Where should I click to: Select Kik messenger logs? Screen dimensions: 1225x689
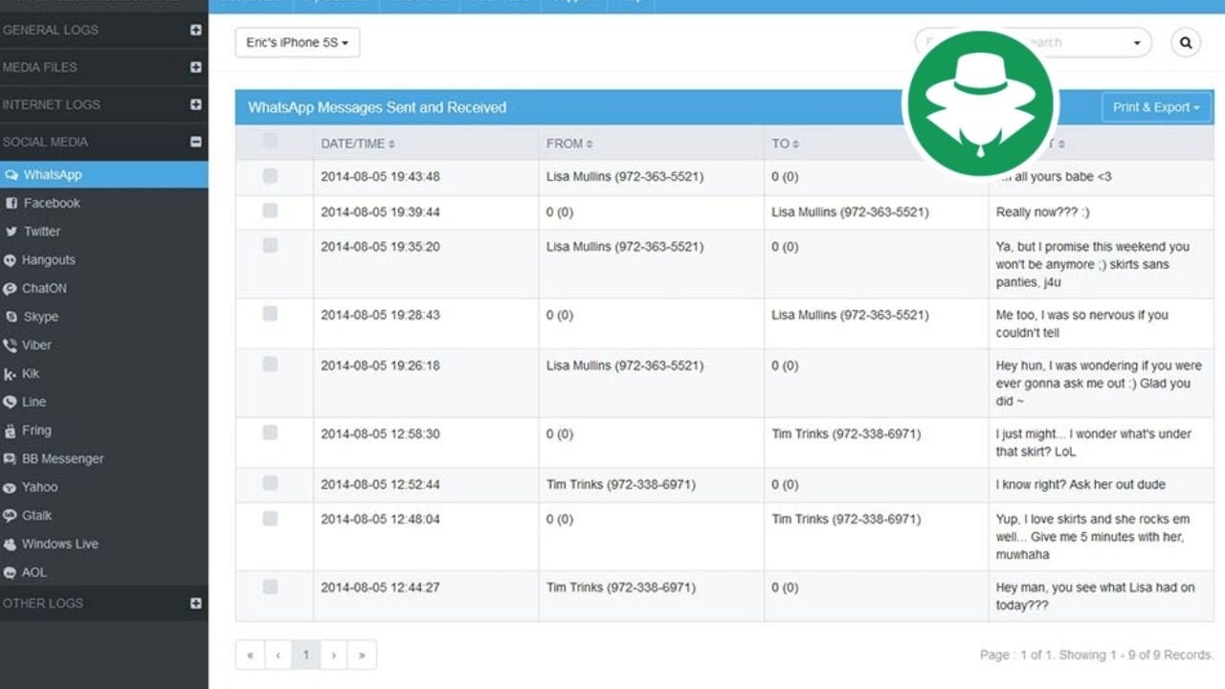31,373
